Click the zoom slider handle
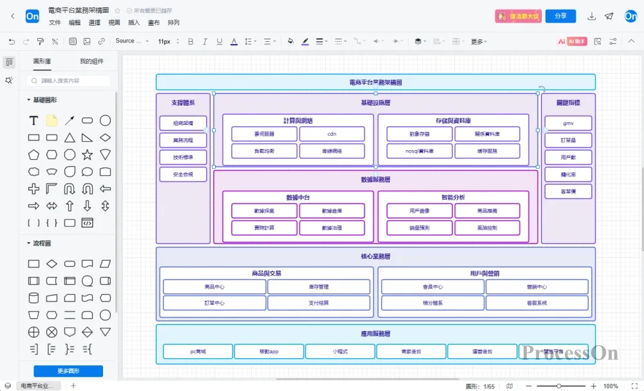Viewport: 644px width, 391px height. coord(558,386)
